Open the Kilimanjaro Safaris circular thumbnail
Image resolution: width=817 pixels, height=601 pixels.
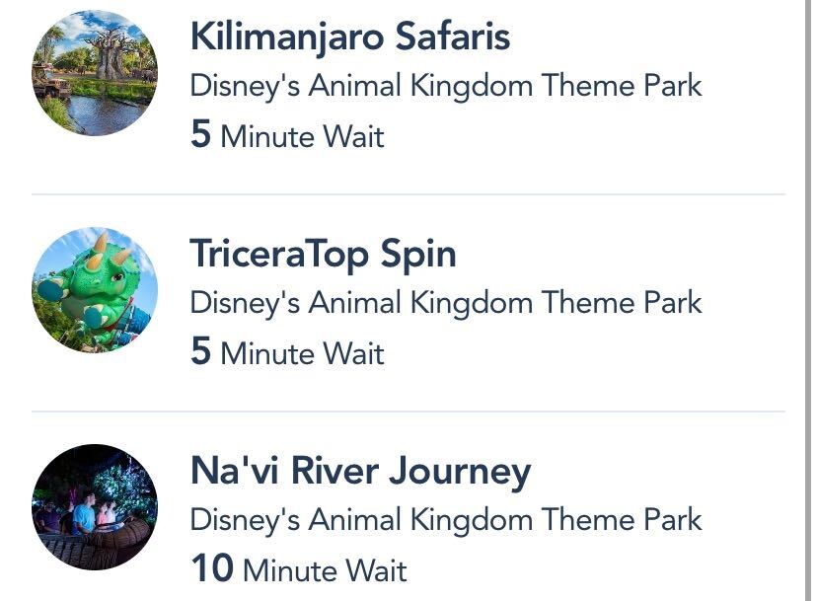coord(95,73)
